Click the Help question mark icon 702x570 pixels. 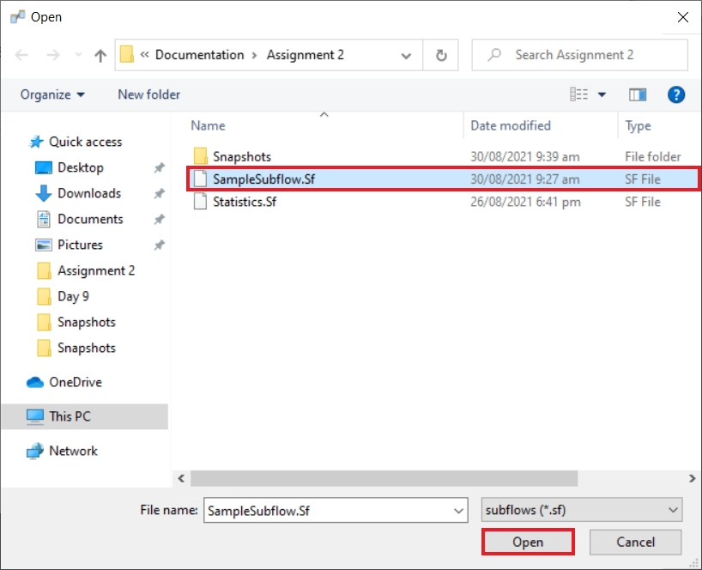coord(676,94)
